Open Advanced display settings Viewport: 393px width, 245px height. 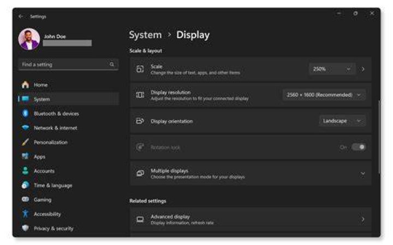[251, 219]
